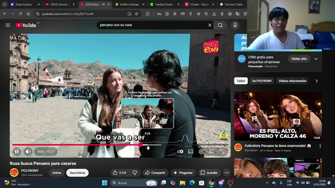
Task: Click the taskbar Buscar search box
Action: point(133,183)
